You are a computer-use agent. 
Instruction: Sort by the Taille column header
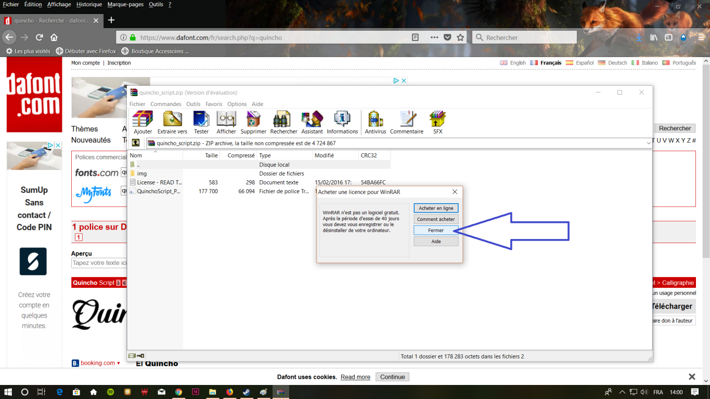[x=201, y=155]
